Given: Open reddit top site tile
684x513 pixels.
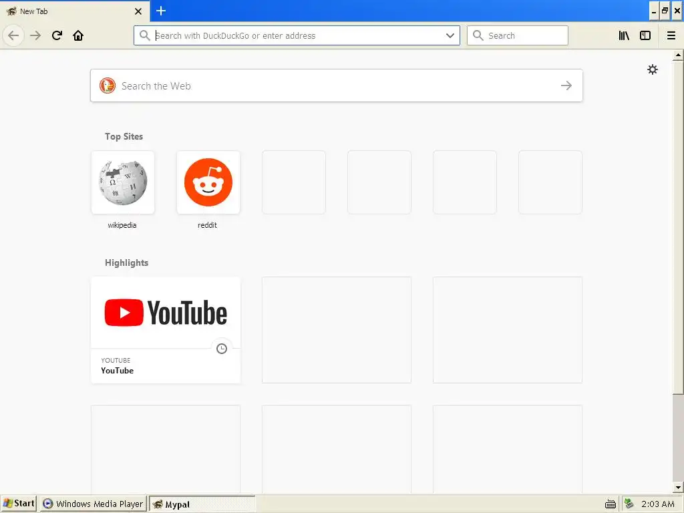Looking at the screenshot, I should 208,182.
